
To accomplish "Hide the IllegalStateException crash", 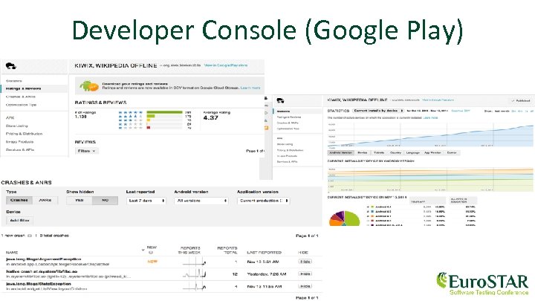I will [305, 286].
